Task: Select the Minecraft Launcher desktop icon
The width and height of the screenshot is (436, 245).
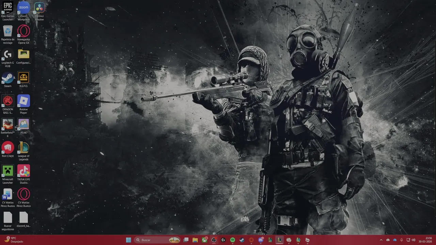Action: tap(7, 175)
